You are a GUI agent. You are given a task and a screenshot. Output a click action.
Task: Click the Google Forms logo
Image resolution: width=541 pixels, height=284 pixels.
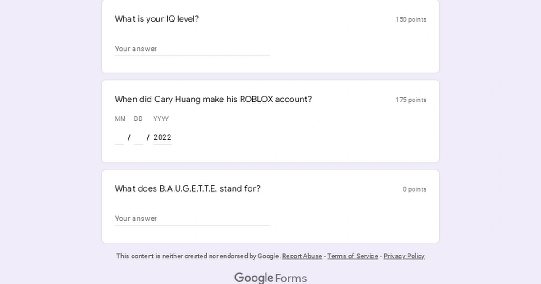tap(270, 278)
